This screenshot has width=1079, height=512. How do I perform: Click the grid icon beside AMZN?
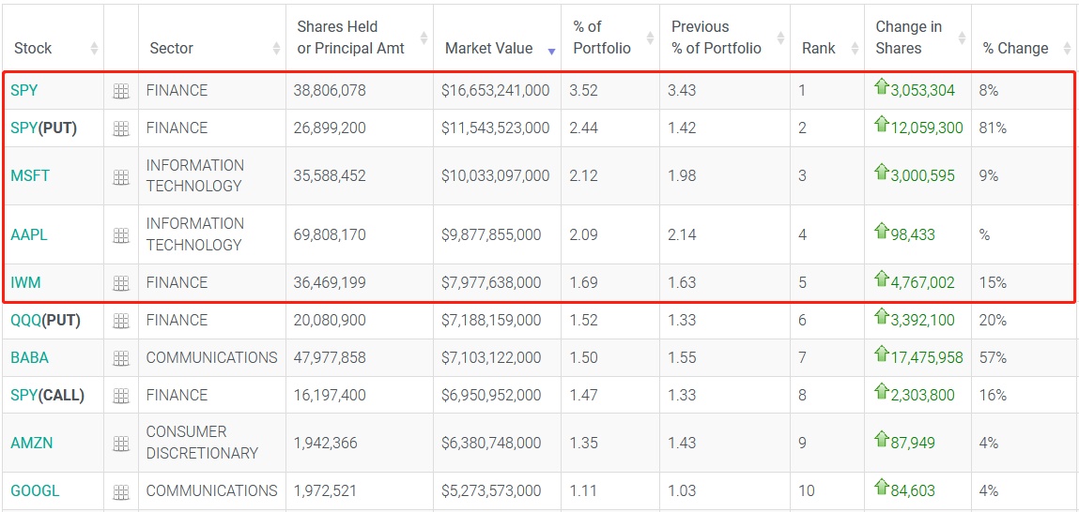pos(121,444)
